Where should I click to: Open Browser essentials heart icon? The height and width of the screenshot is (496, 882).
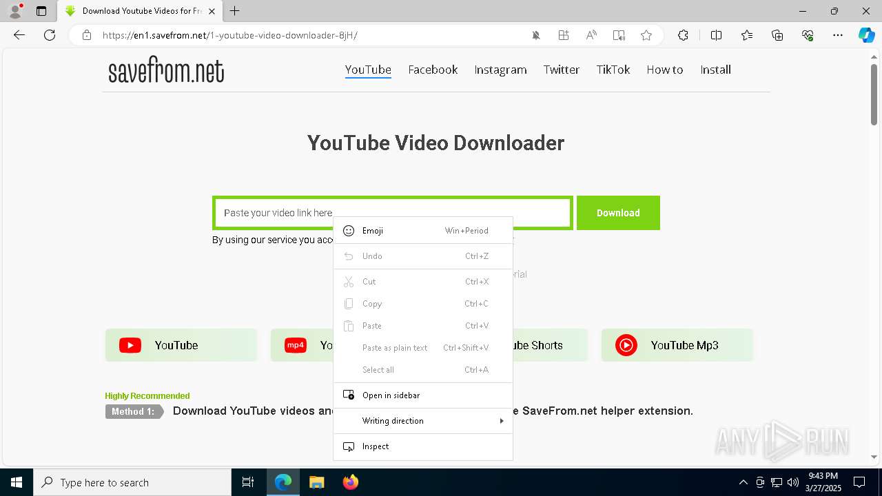point(808,35)
